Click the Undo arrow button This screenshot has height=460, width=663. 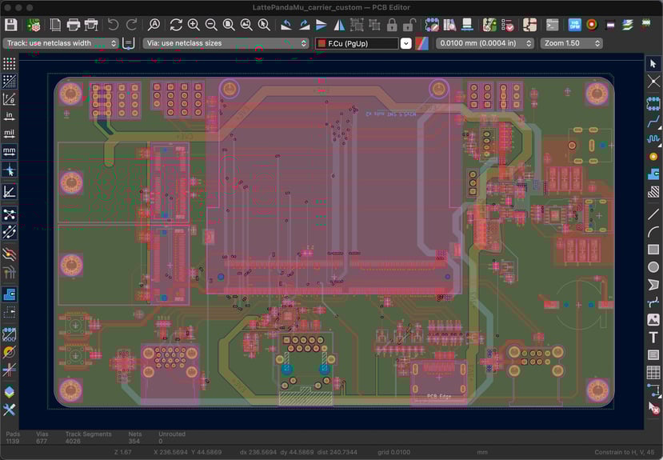(x=114, y=25)
